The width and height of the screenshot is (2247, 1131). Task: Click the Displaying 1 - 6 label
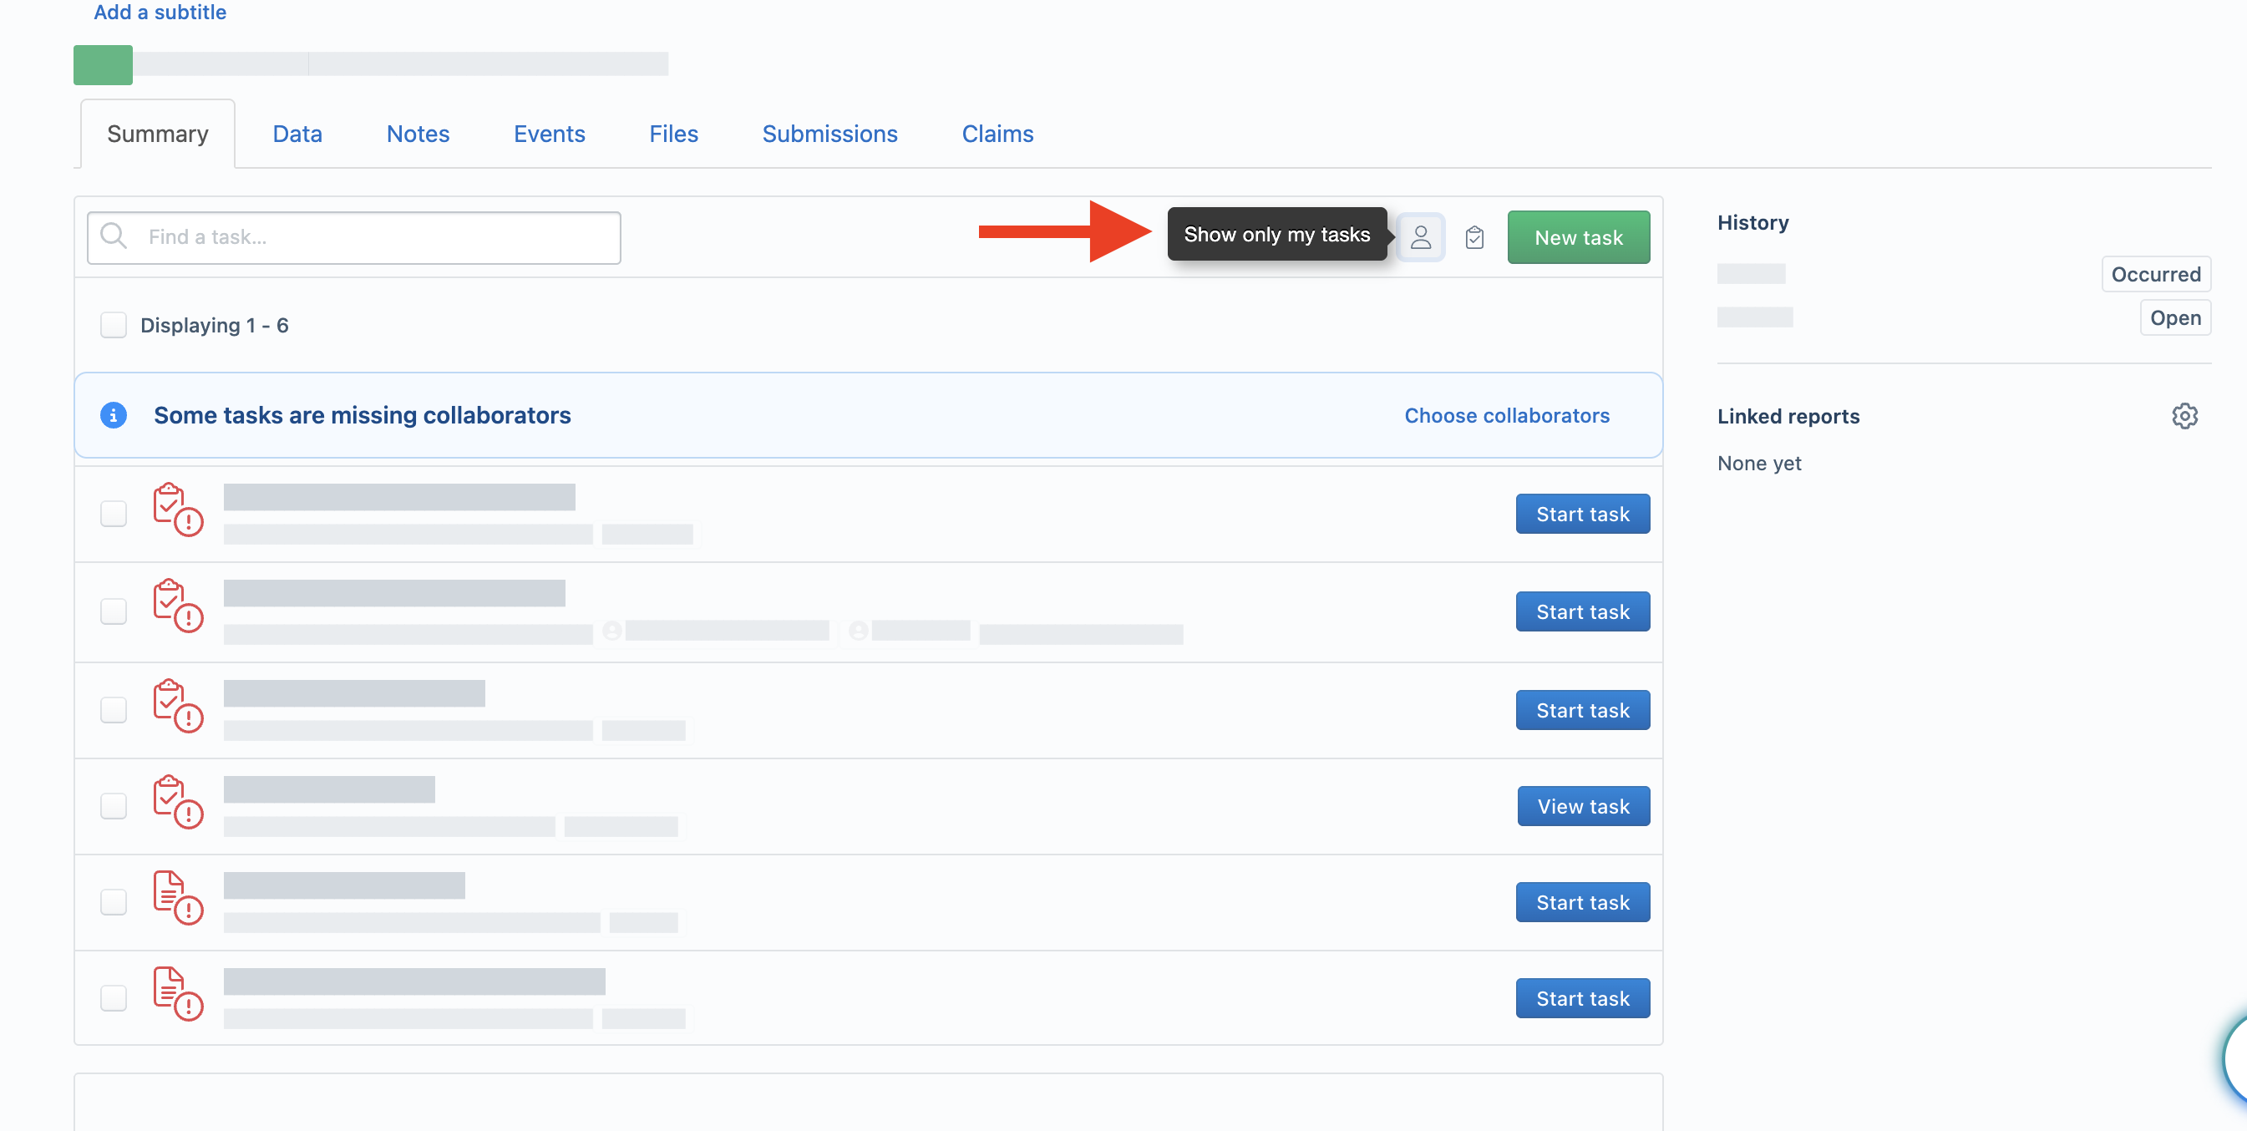pos(214,325)
